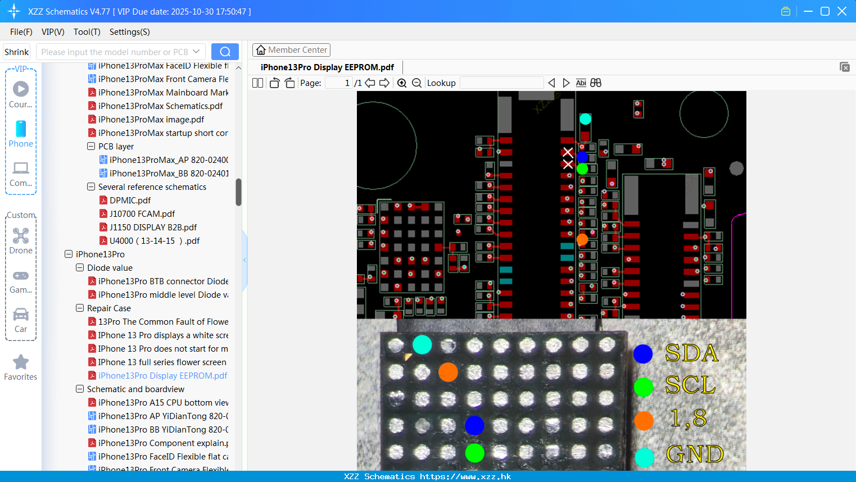Click the Shrink button
Screen dimensions: 856x482
coord(17,52)
